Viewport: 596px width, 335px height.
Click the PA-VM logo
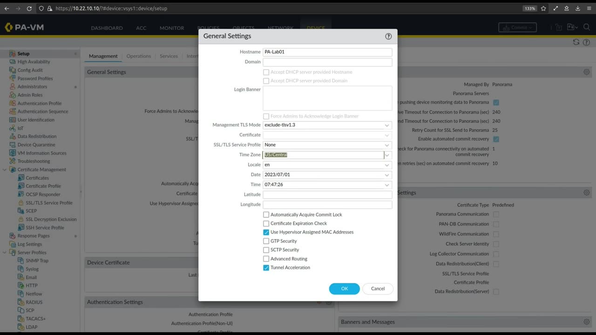[x=24, y=27]
